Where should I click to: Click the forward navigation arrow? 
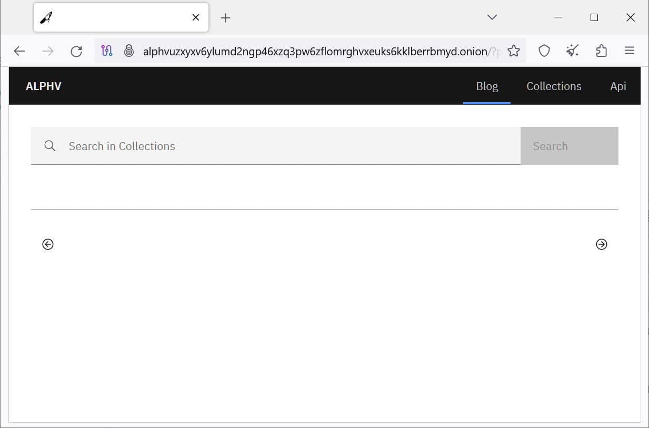coord(47,51)
